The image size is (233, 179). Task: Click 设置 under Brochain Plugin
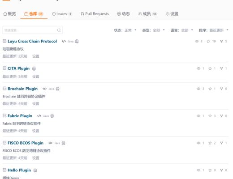[x=36, y=104]
